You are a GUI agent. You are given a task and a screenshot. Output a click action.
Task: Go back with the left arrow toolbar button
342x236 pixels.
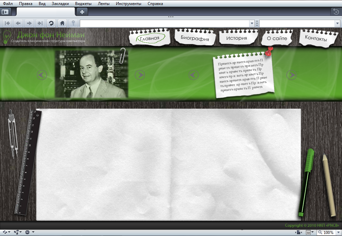pyautogui.click(x=18, y=23)
